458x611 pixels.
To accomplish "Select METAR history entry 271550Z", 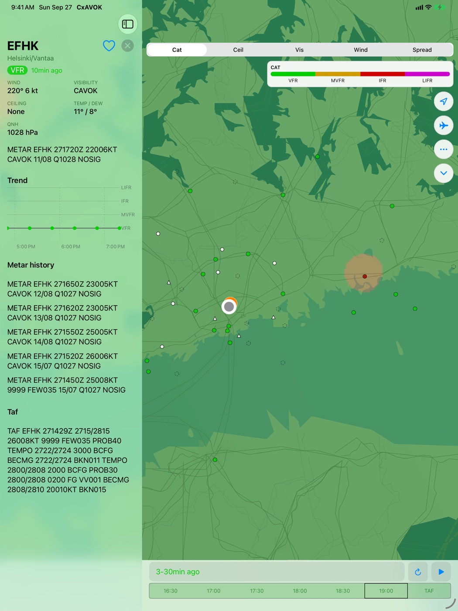I will (x=62, y=337).
